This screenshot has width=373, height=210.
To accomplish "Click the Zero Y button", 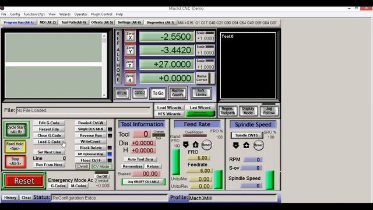I will pos(130,50).
